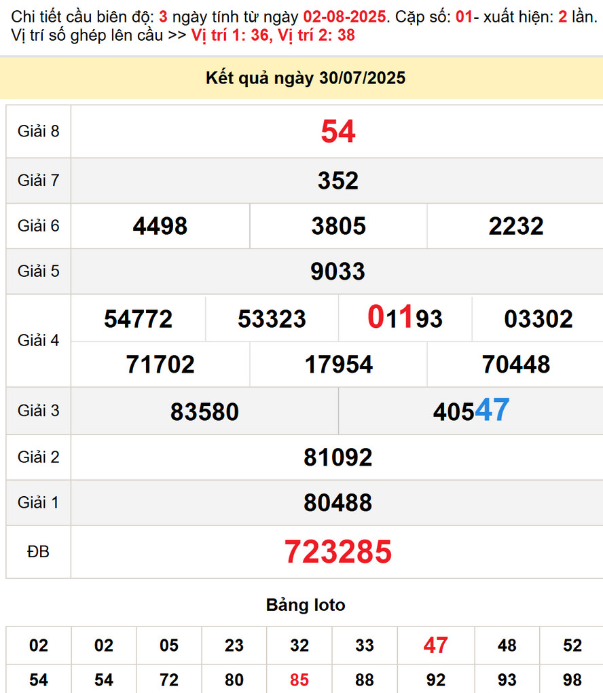Select red 47 in Bảng loto
This screenshot has width=603, height=693.
(x=435, y=645)
